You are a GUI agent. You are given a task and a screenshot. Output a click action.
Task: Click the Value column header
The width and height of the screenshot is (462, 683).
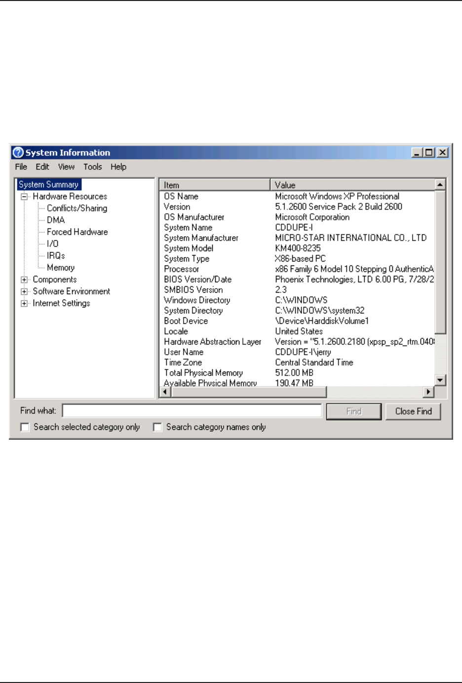(352, 185)
